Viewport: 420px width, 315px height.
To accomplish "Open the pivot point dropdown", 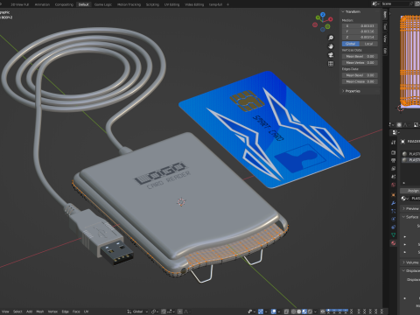I will pos(155,311).
